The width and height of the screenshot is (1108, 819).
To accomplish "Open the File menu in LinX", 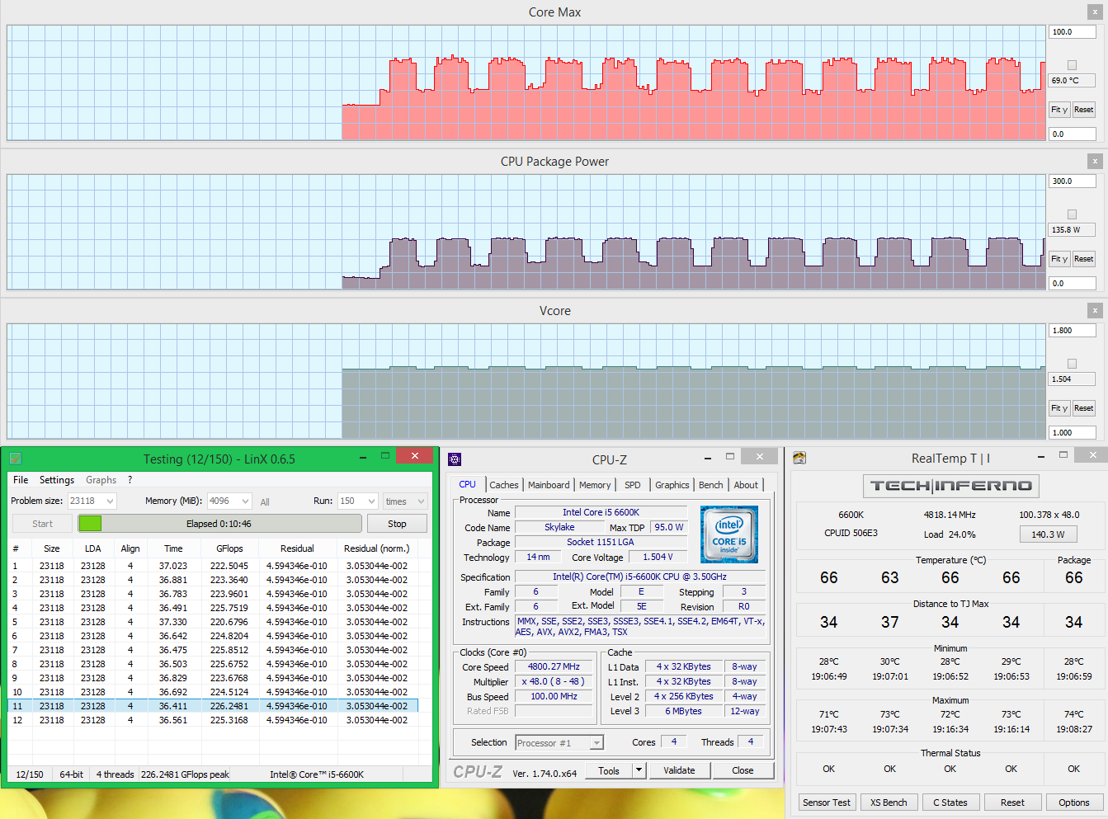I will click(x=21, y=480).
